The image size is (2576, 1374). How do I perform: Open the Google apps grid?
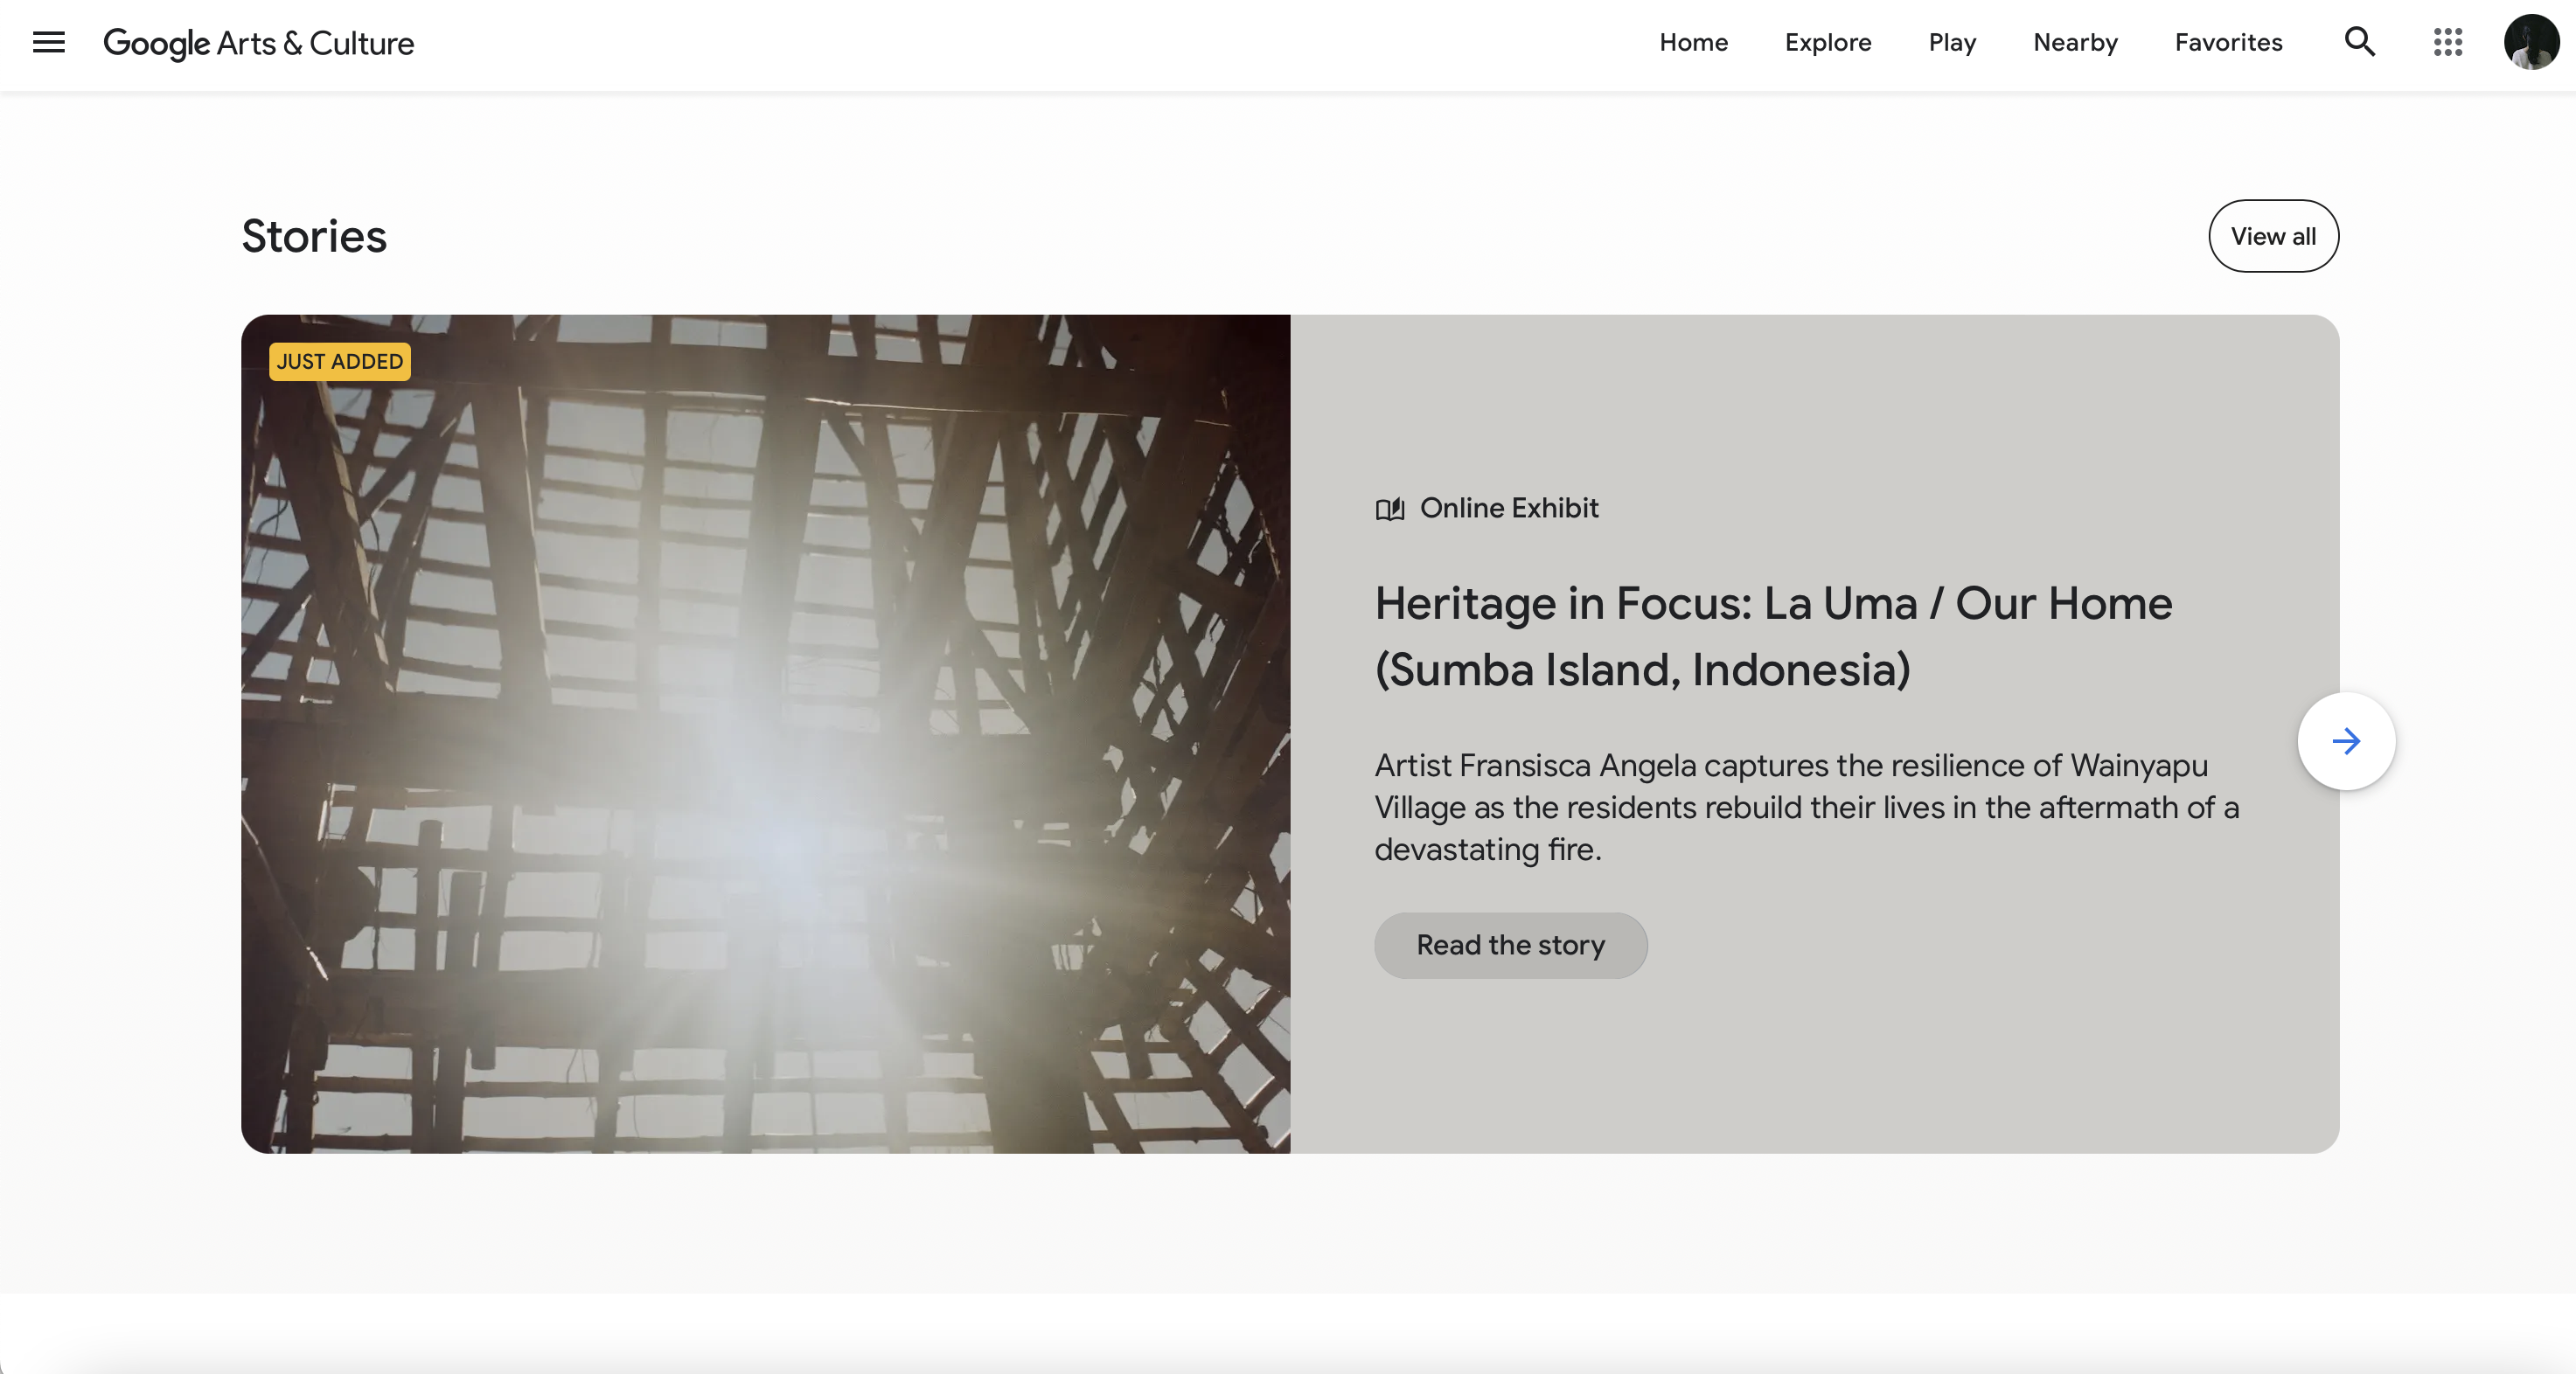pyautogui.click(x=2447, y=42)
